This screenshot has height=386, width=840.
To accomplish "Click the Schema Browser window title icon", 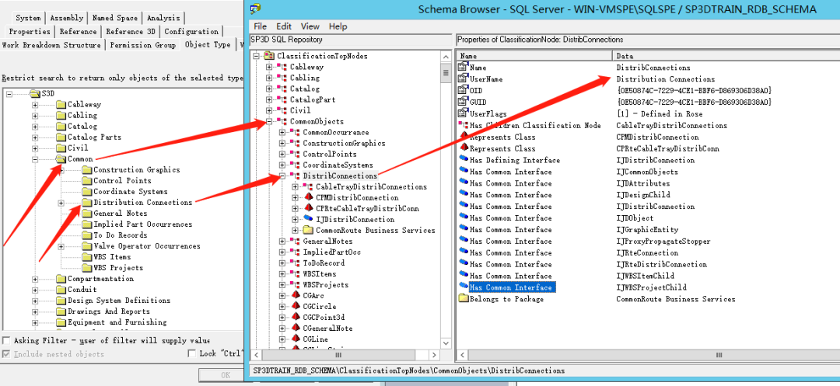I will click(256, 9).
